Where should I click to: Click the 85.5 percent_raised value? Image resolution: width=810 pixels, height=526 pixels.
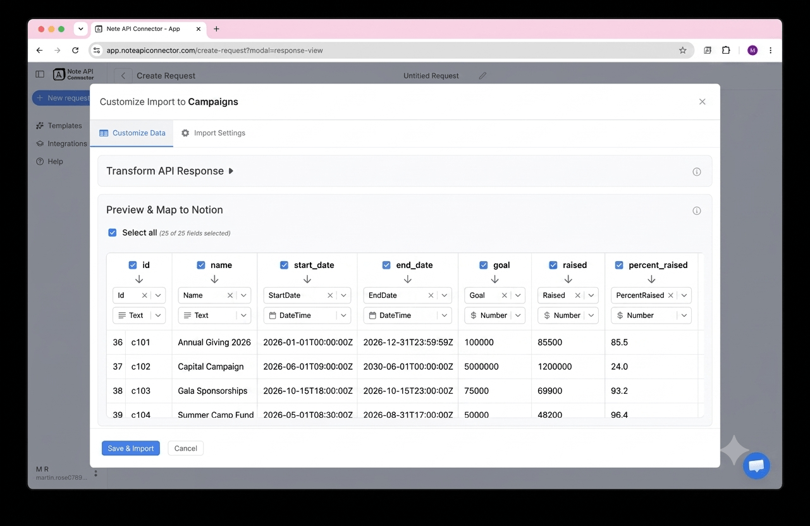620,343
